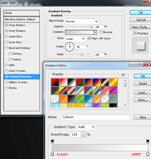
Task: Select the right opacity stop above gradient bar
Action: [148, 142]
